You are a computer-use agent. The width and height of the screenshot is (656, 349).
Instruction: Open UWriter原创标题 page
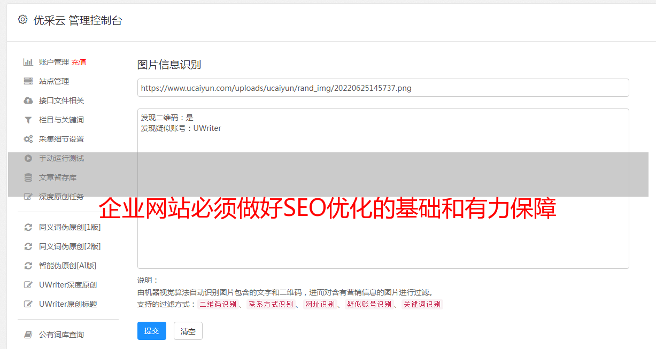pyautogui.click(x=68, y=304)
